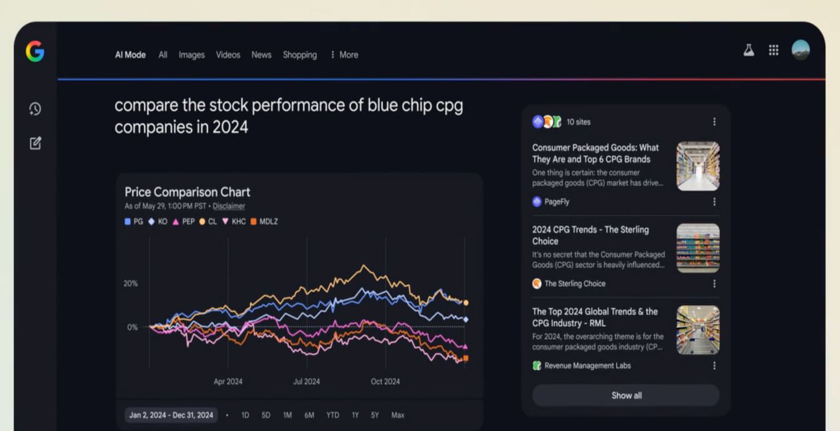Open the search history icon in sidebar

[x=35, y=109]
